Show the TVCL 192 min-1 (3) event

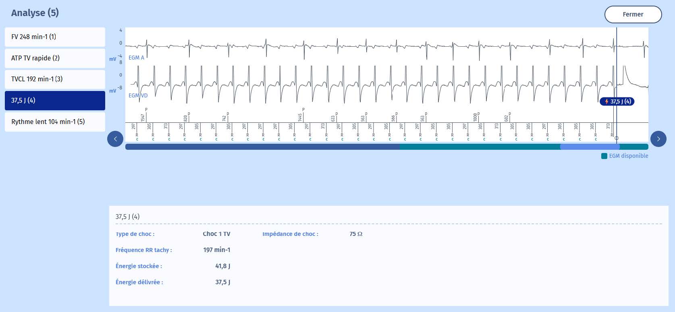55,79
